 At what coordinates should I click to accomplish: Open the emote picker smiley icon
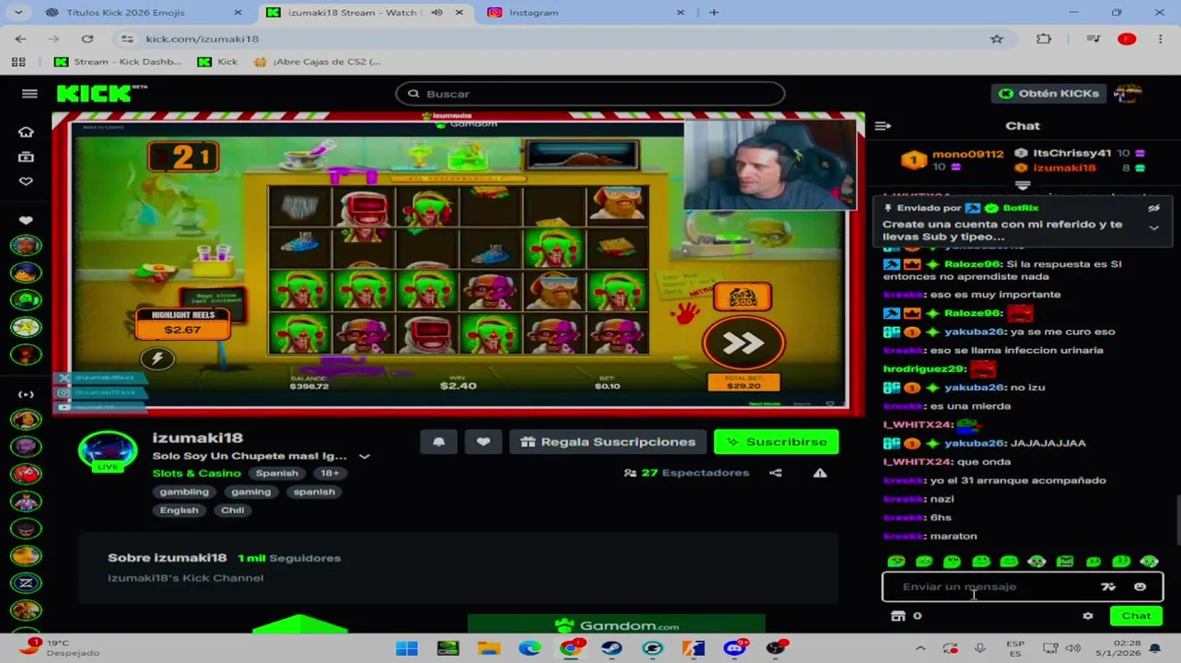1140,587
